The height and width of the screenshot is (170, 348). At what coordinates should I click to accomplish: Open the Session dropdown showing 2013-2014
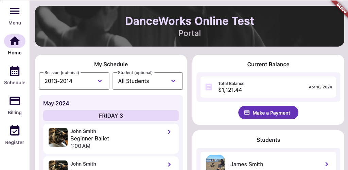point(74,81)
